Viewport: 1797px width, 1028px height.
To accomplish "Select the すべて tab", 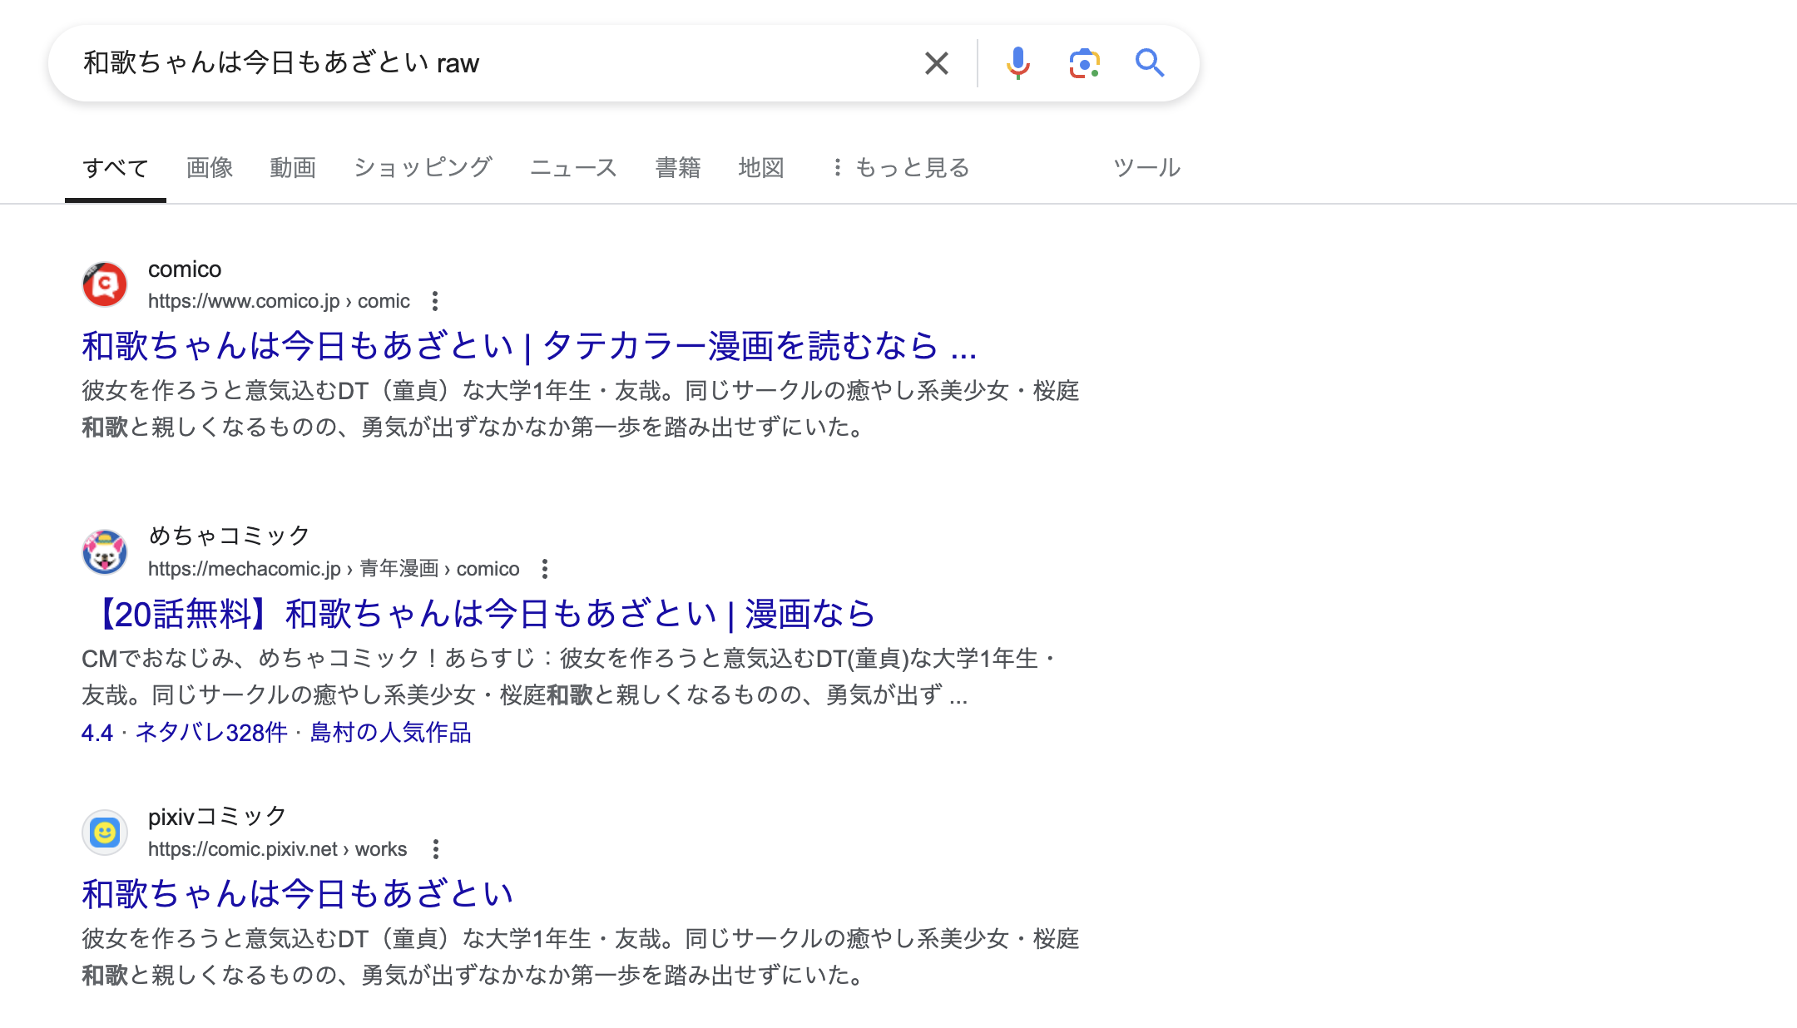I will click(x=116, y=168).
